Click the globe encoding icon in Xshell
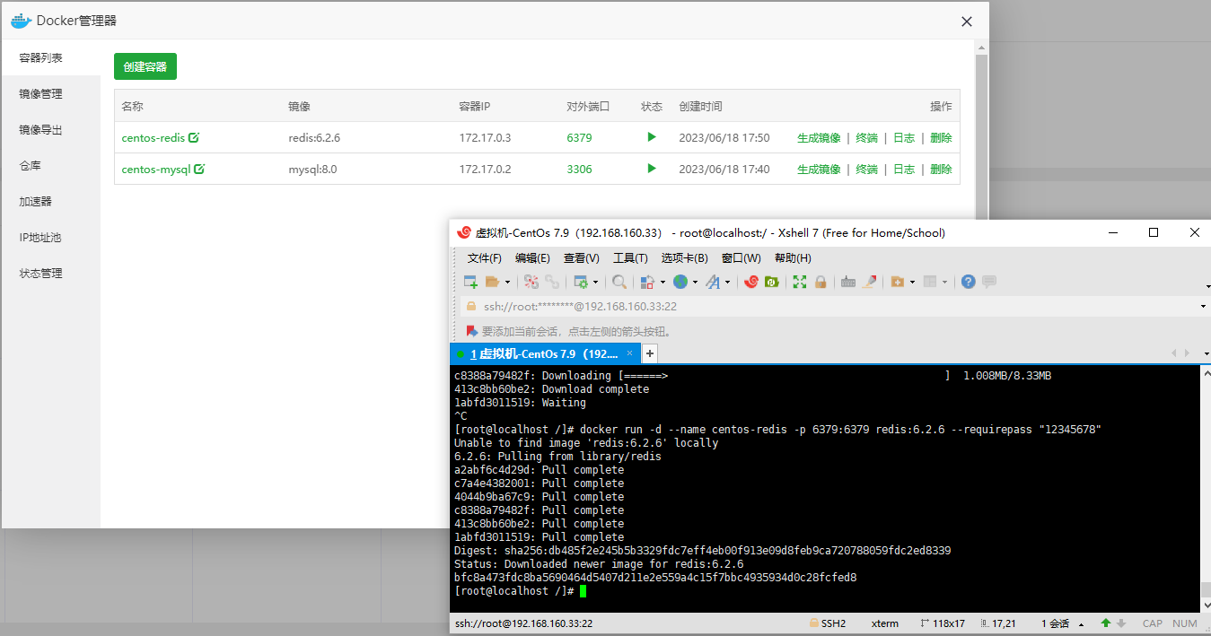Image resolution: width=1211 pixels, height=636 pixels. (x=680, y=282)
